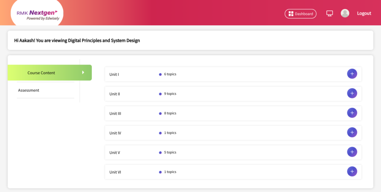Click the "5 topics" label in Unit V
Screen dimensions: 381x192
tap(170, 153)
